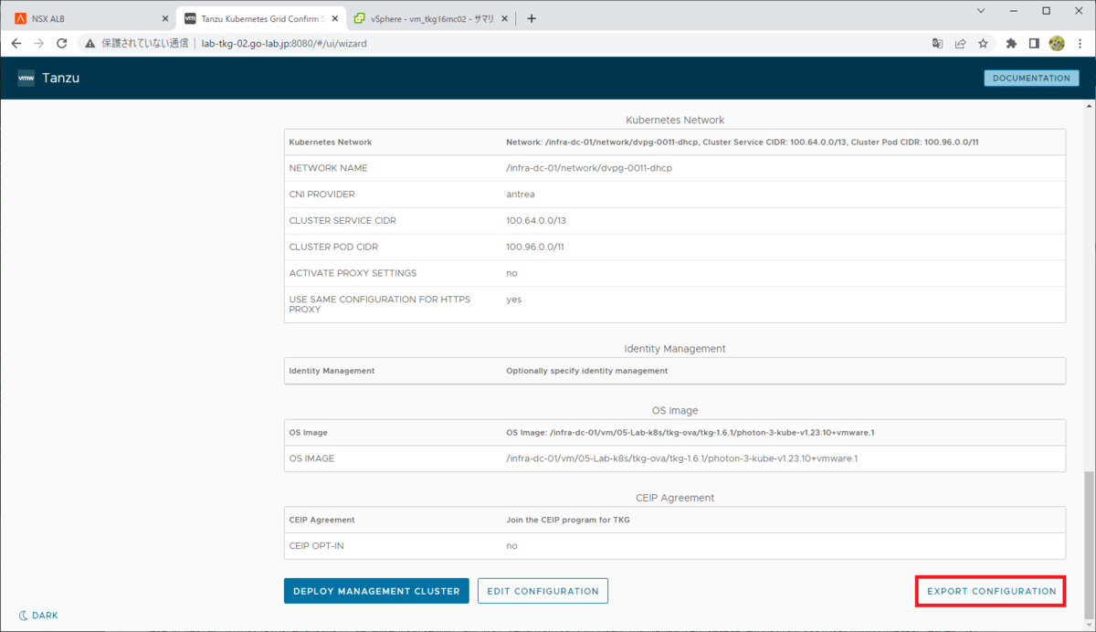
Task: Toggle the browser side panel
Action: point(1034,43)
